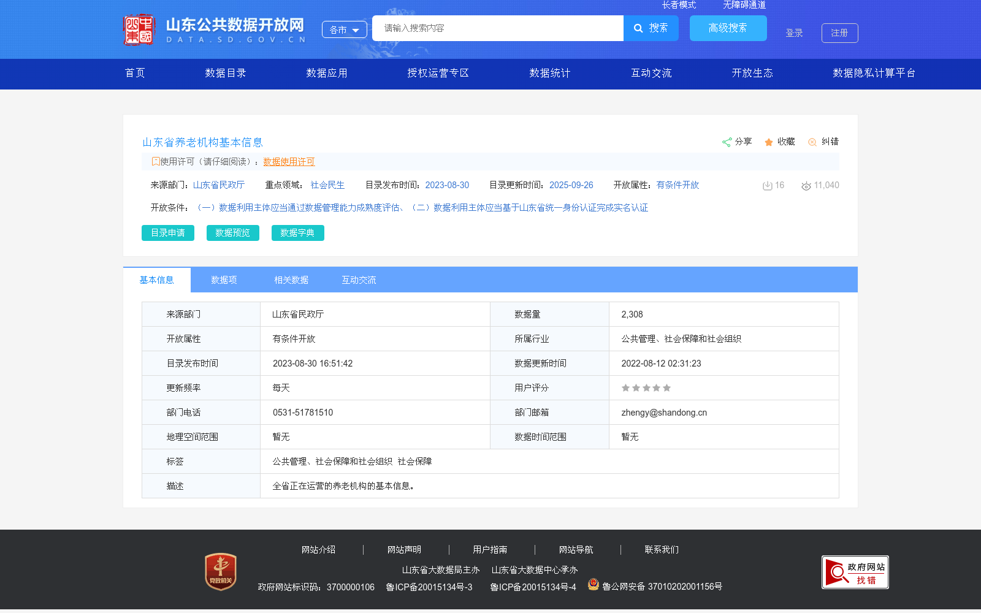
Task: Click 鲁ICP备20015134号-4 link
Action: [x=533, y=587]
